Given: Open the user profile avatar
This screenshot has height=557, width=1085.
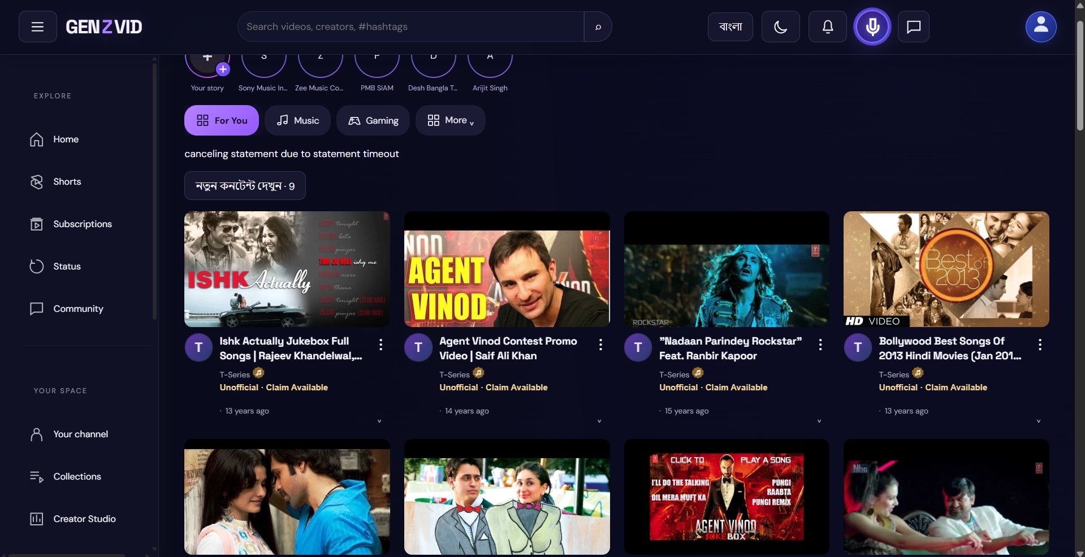Looking at the screenshot, I should 1041,27.
